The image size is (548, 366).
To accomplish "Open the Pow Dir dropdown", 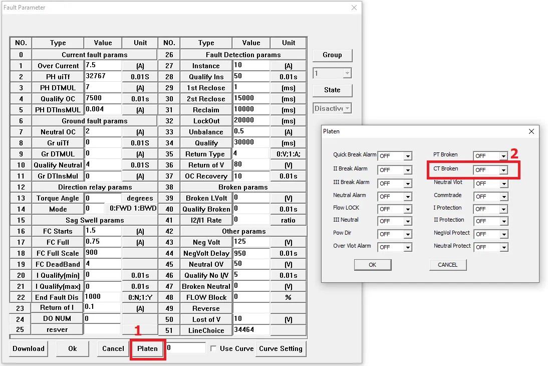I will point(395,234).
